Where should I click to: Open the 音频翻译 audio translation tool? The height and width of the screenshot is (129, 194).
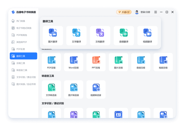click(x=124, y=36)
